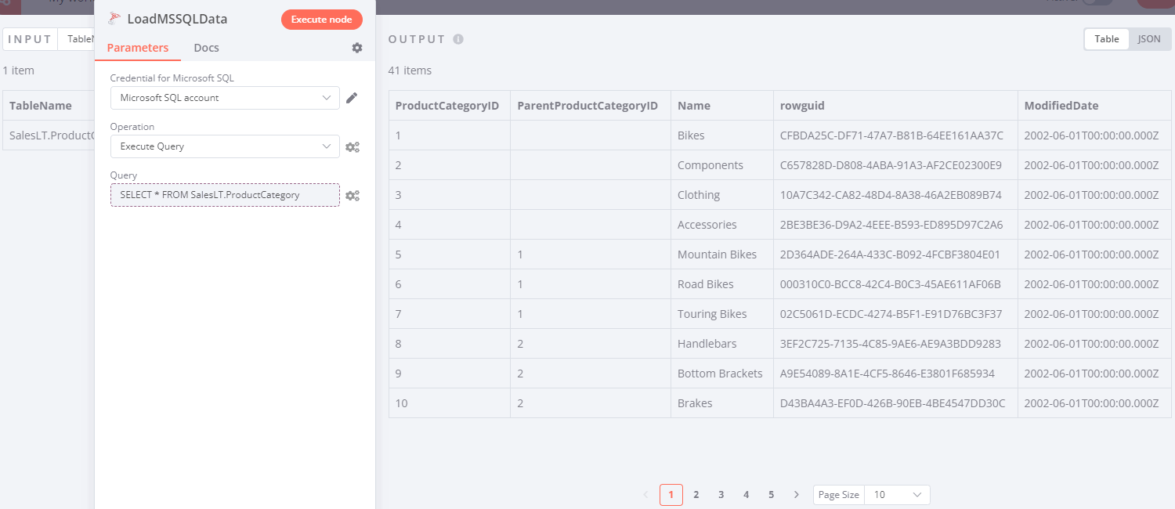Select the Parameters tab
Image resolution: width=1175 pixels, height=509 pixels.
pos(138,48)
